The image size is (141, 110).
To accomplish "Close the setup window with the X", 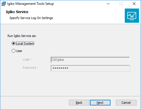I will [x=134, y=4].
